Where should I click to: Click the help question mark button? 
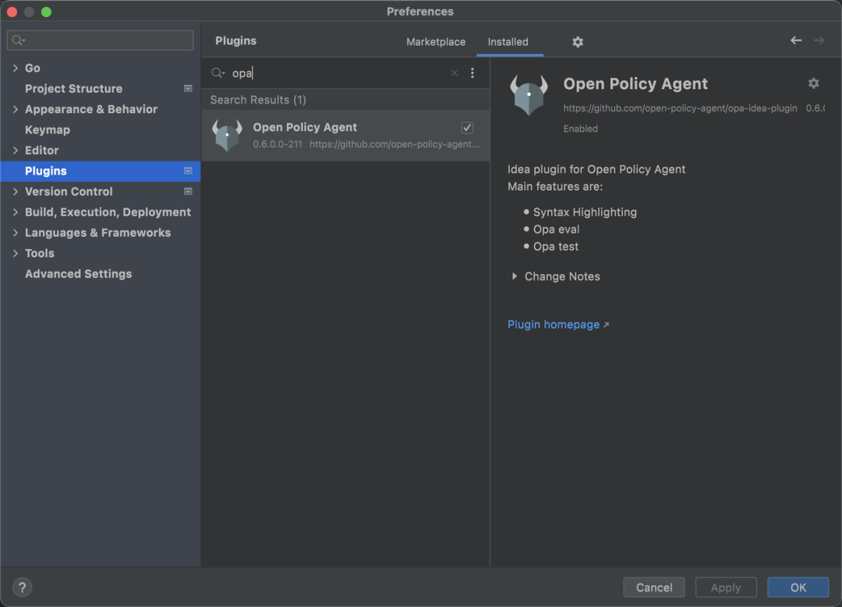point(22,587)
